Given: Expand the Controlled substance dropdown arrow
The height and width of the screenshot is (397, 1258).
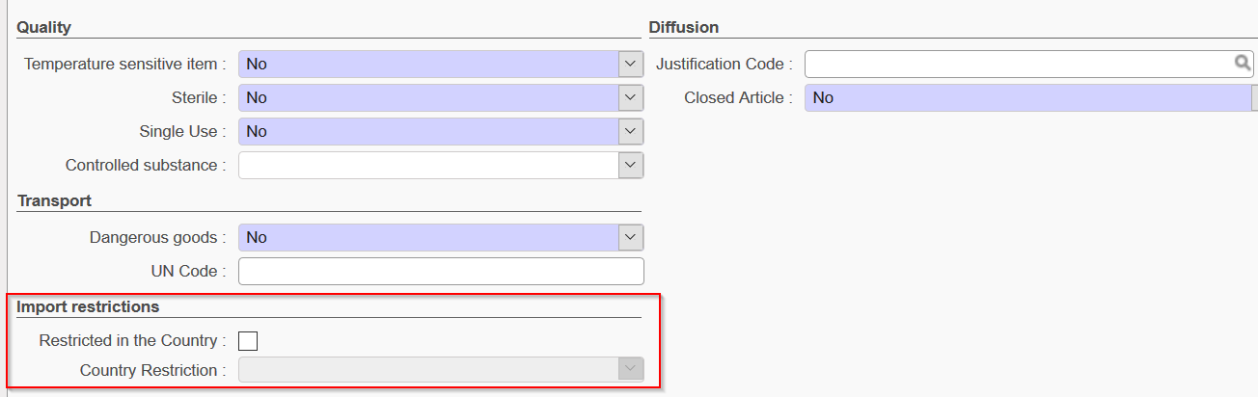Looking at the screenshot, I should click(631, 165).
